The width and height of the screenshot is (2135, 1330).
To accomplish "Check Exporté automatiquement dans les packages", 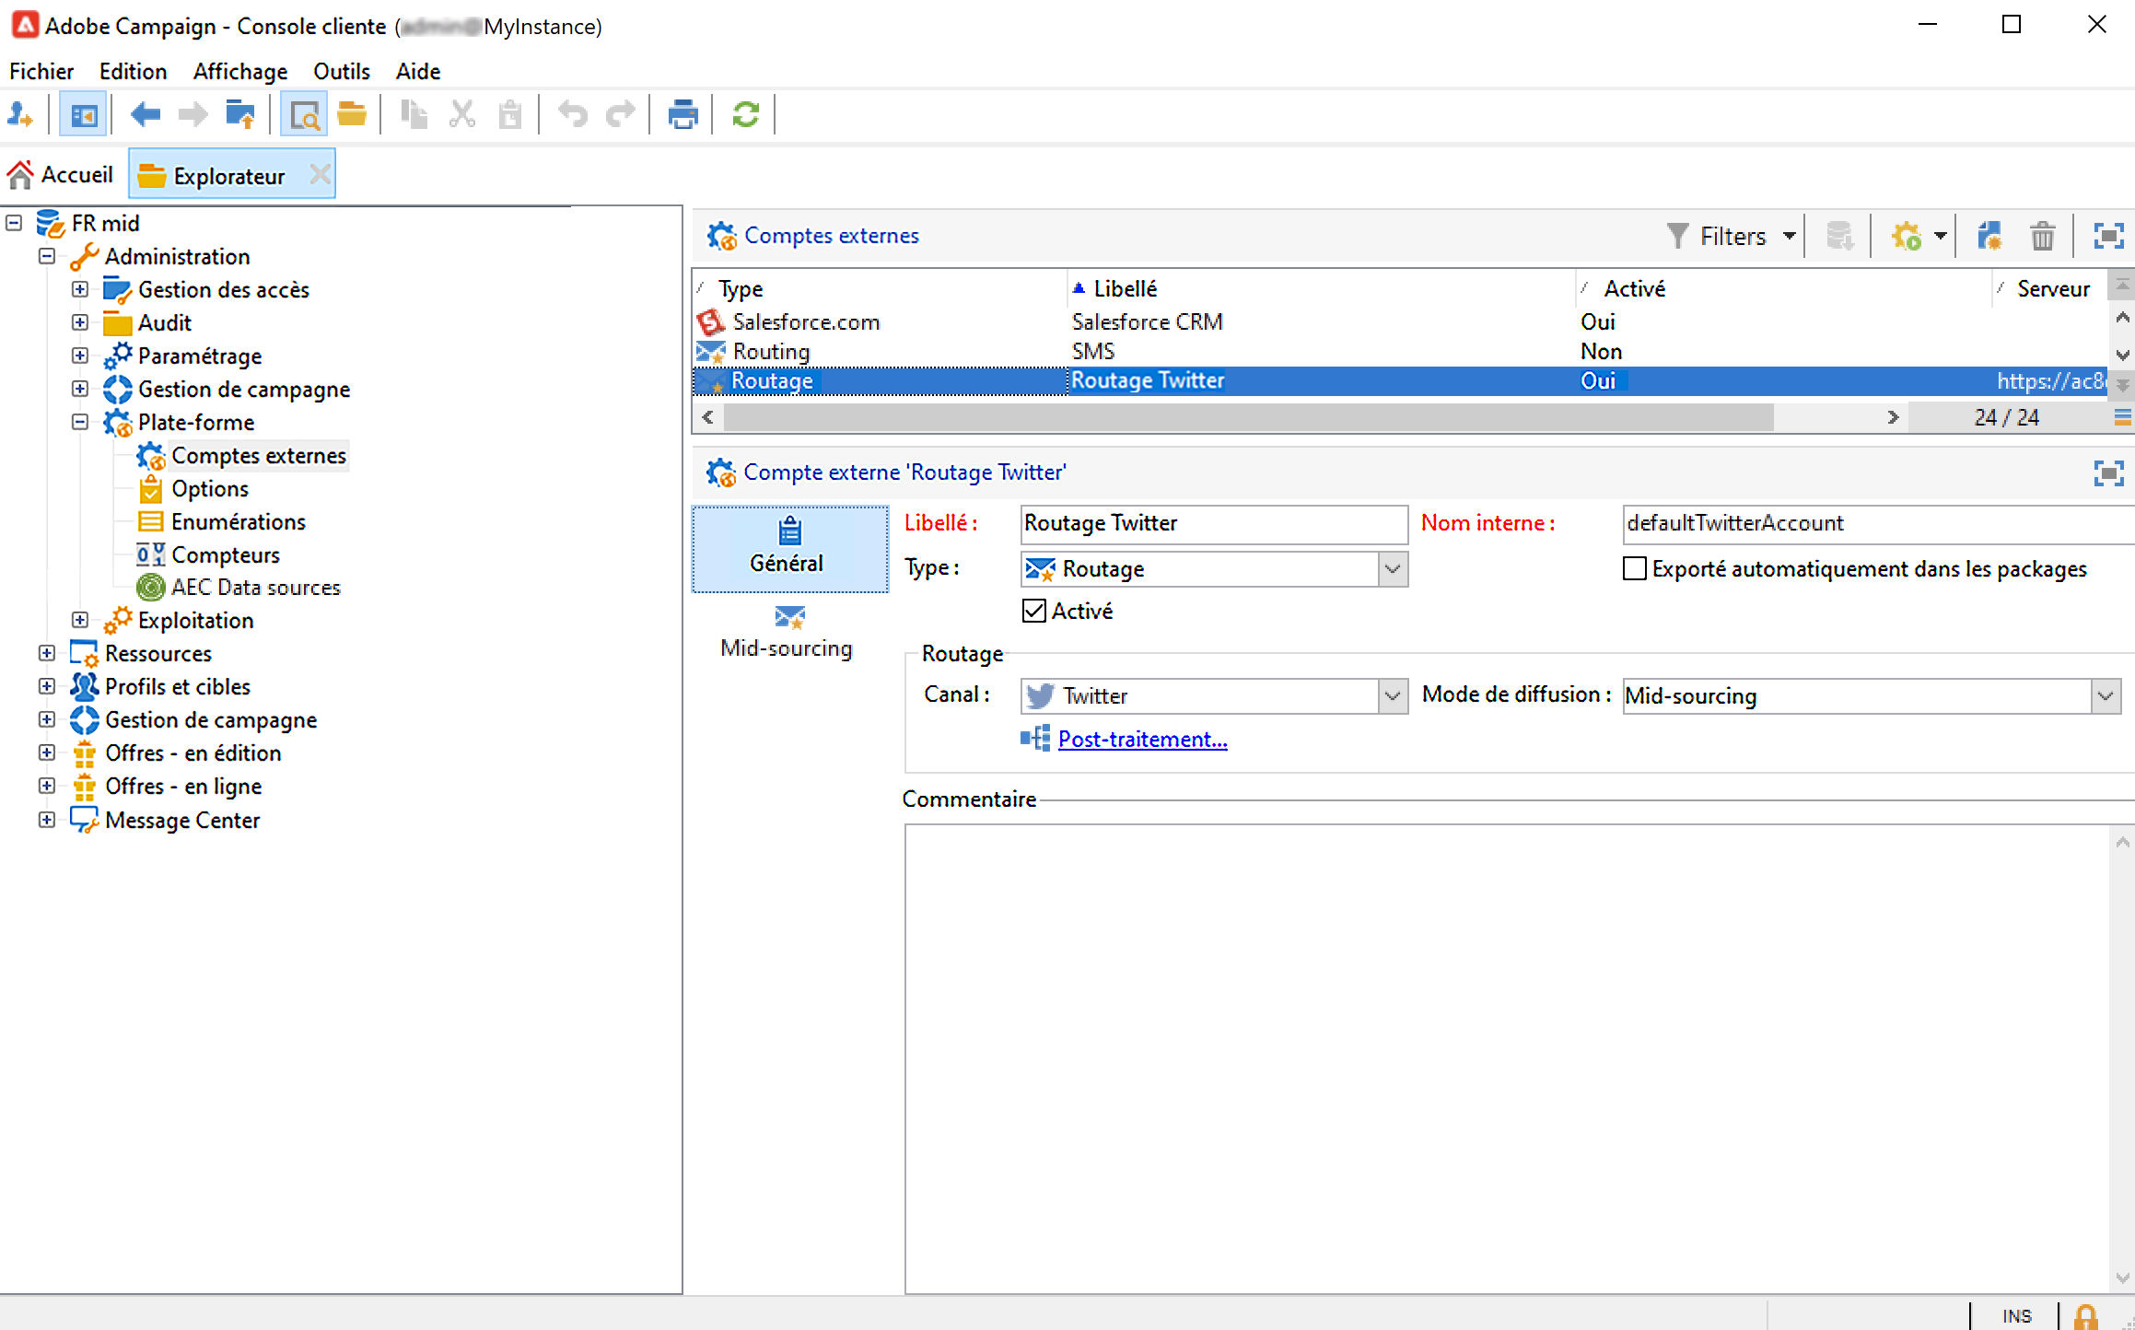I will pos(1635,569).
